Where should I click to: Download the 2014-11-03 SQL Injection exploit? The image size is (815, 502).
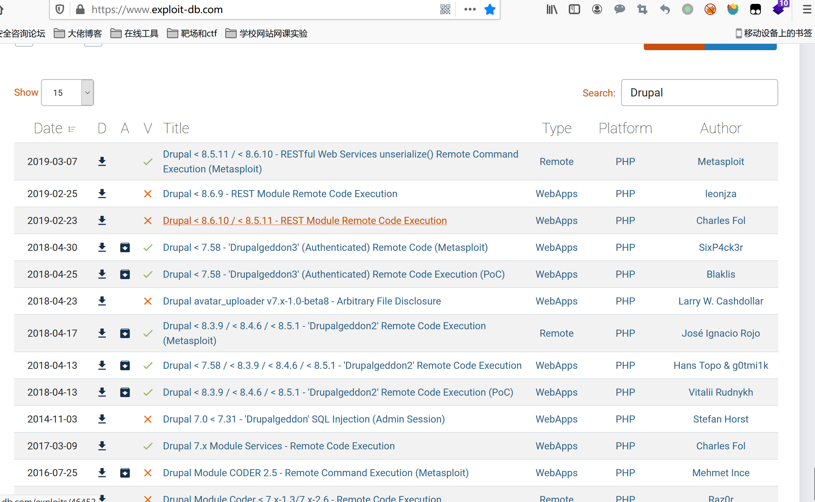pyautogui.click(x=102, y=419)
